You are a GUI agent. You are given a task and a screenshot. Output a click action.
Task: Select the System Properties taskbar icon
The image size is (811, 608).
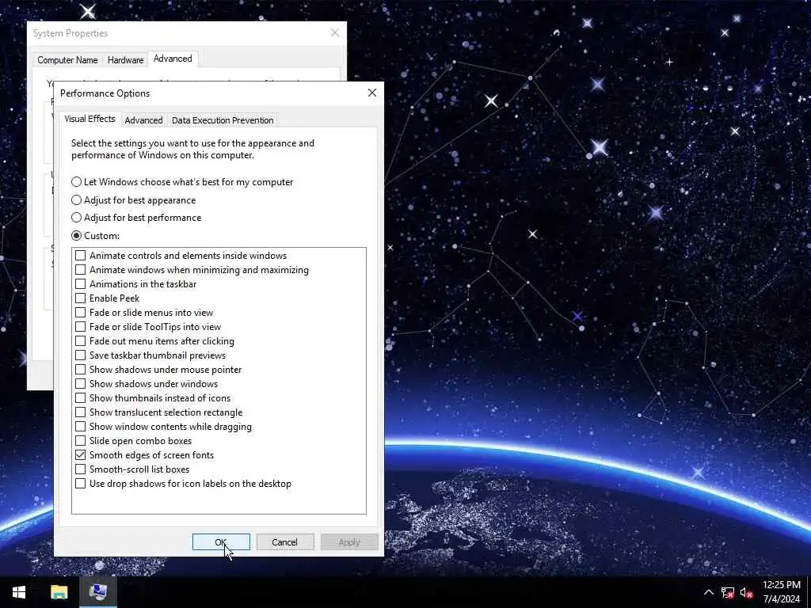[98, 592]
